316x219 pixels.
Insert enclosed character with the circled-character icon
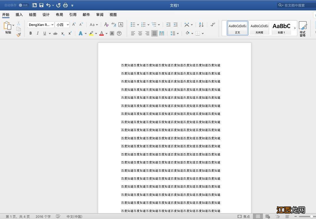point(119,33)
